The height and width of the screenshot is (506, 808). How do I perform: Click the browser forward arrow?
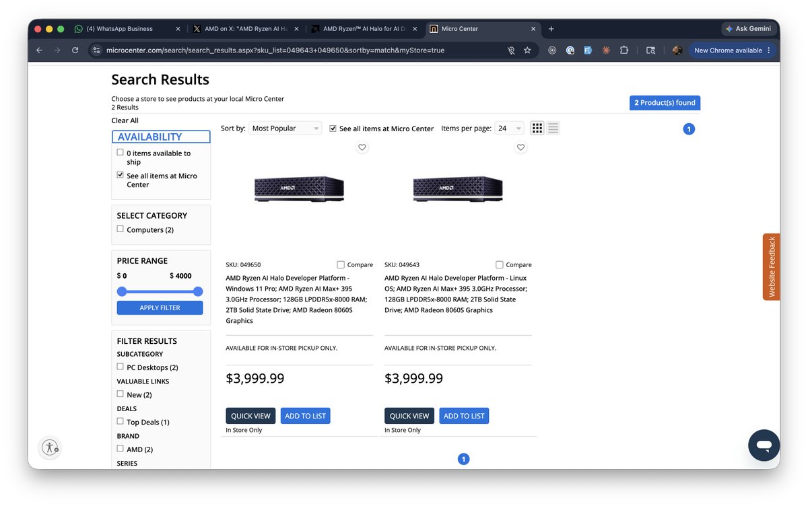[57, 50]
